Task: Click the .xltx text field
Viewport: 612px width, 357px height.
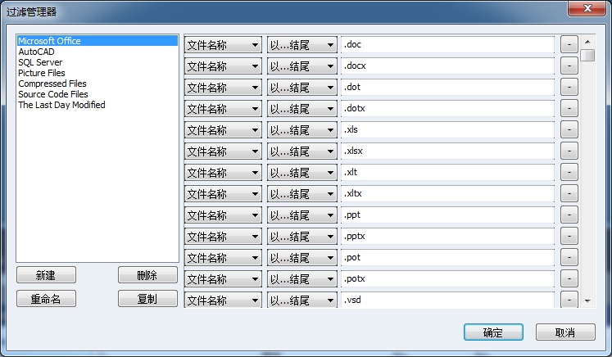Action: [x=447, y=193]
